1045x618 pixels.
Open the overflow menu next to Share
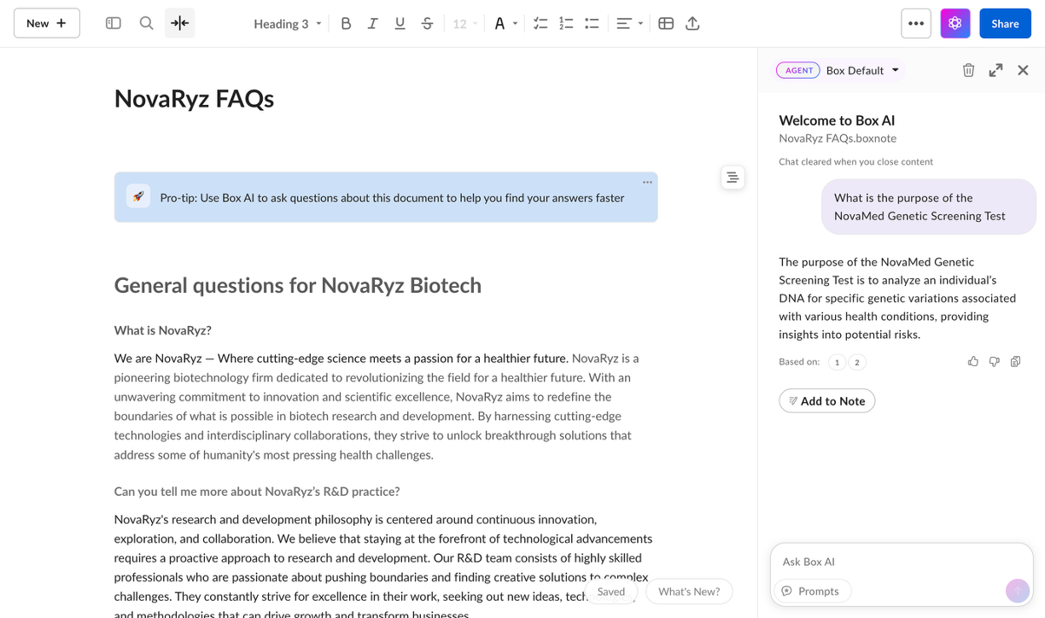(916, 23)
